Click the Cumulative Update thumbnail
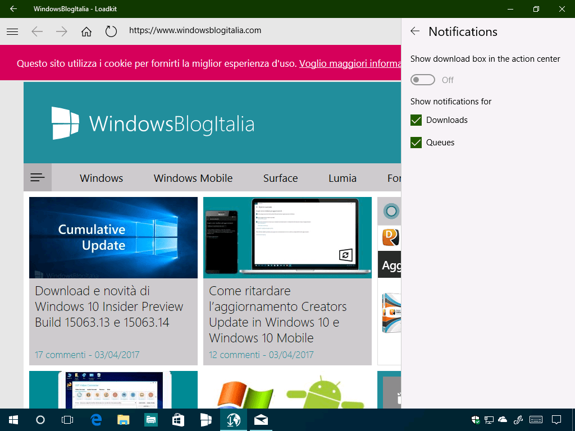Viewport: 575px width, 431px height. [x=113, y=237]
